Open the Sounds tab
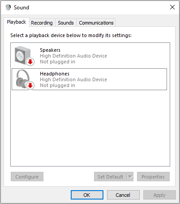 click(66, 23)
